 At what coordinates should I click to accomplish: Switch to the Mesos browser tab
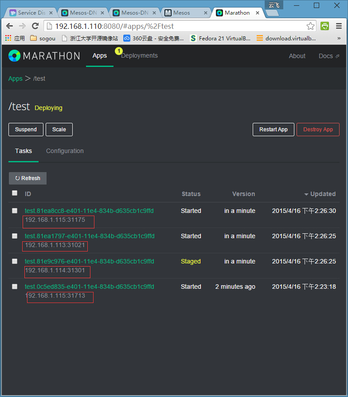click(x=186, y=13)
